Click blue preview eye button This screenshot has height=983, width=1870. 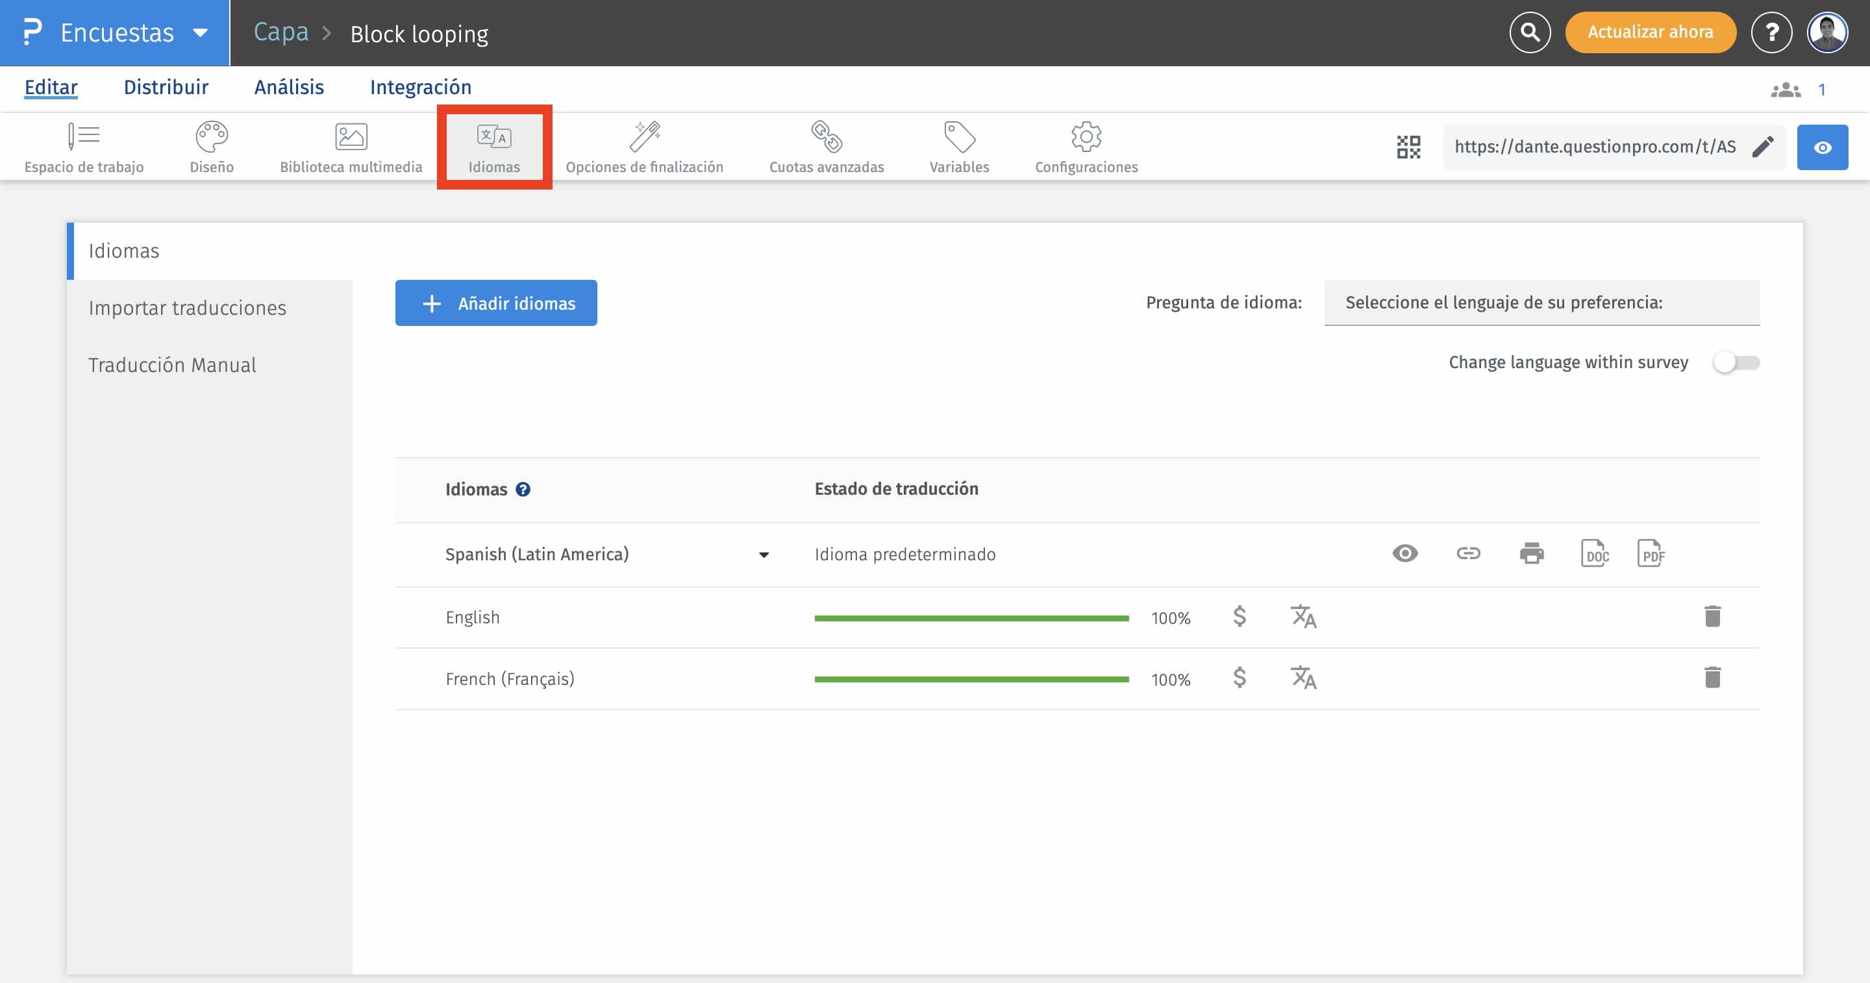1822,147
